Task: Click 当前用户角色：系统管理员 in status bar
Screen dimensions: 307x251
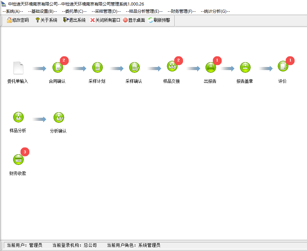Action: [x=134, y=245]
